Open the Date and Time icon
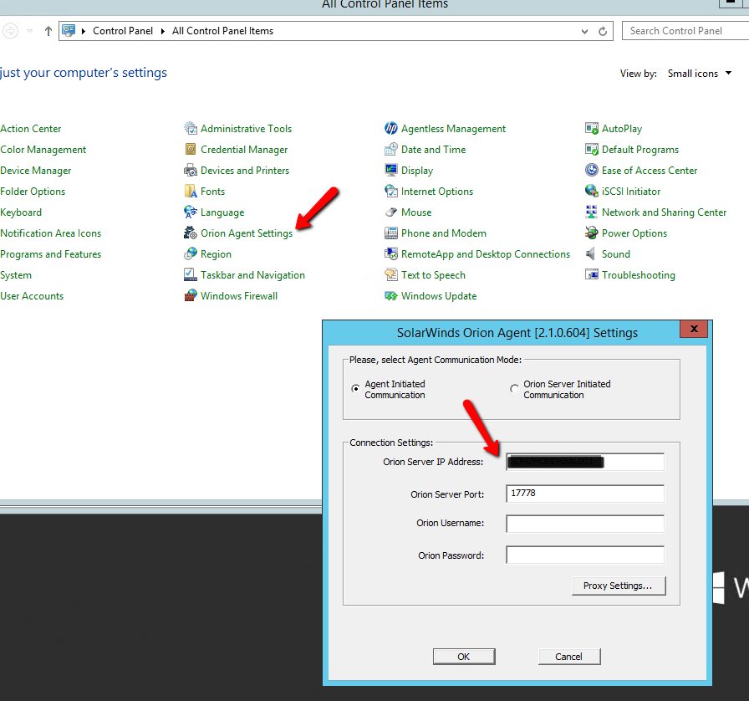 (391, 150)
